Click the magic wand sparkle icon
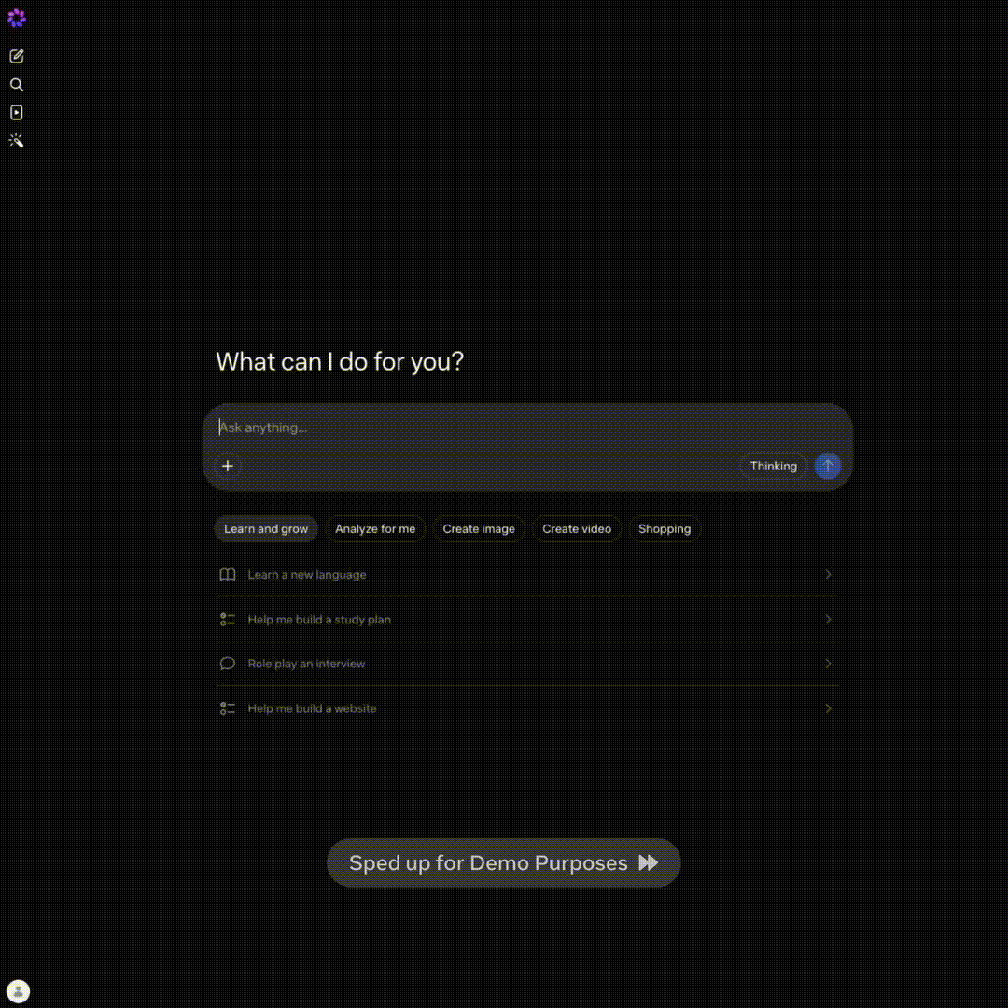Screen dimensions: 1008x1008 click(17, 141)
